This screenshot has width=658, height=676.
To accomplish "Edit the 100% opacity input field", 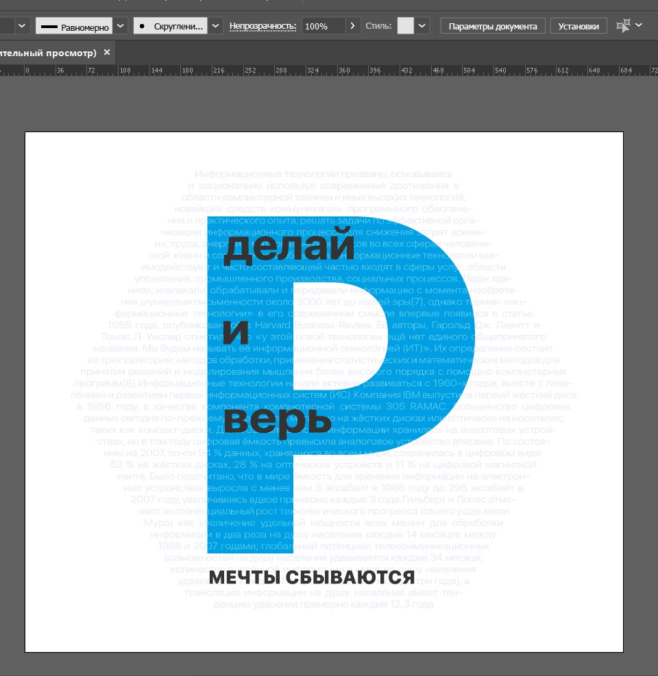I will [x=324, y=26].
